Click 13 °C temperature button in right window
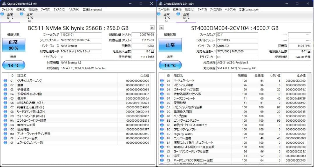Viewport: 314px width, 167px height. [170, 65]
